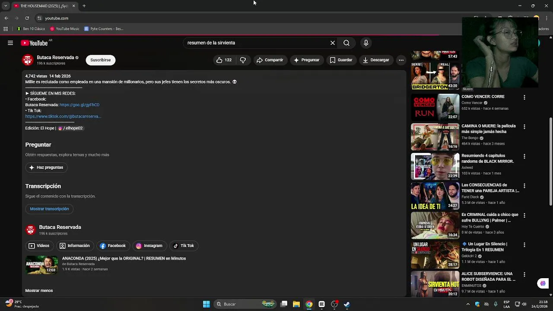Image resolution: width=553 pixels, height=311 pixels.
Task: Click Haz preguntas button
Action: point(46,168)
